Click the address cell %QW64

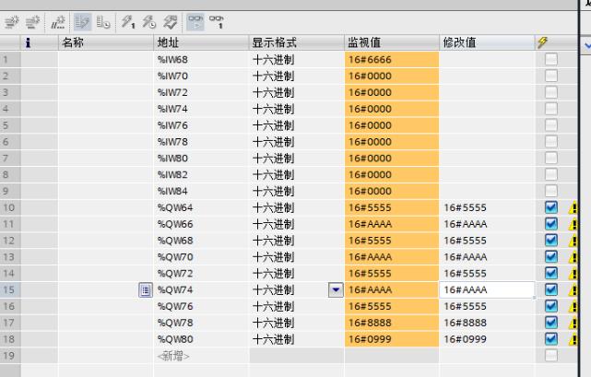click(201, 207)
